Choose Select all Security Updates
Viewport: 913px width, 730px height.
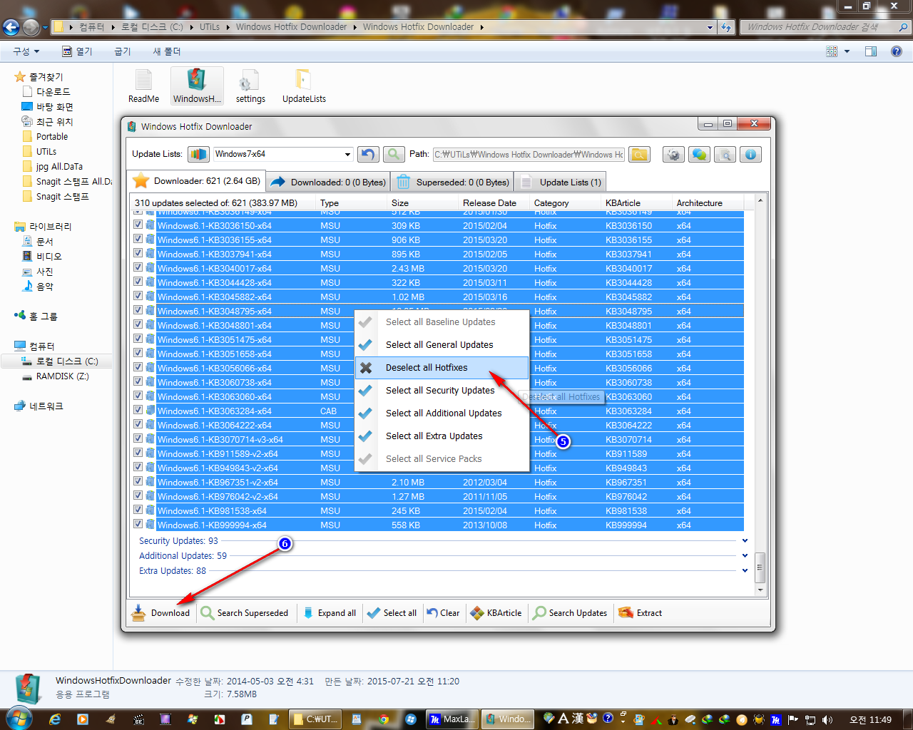coord(442,391)
